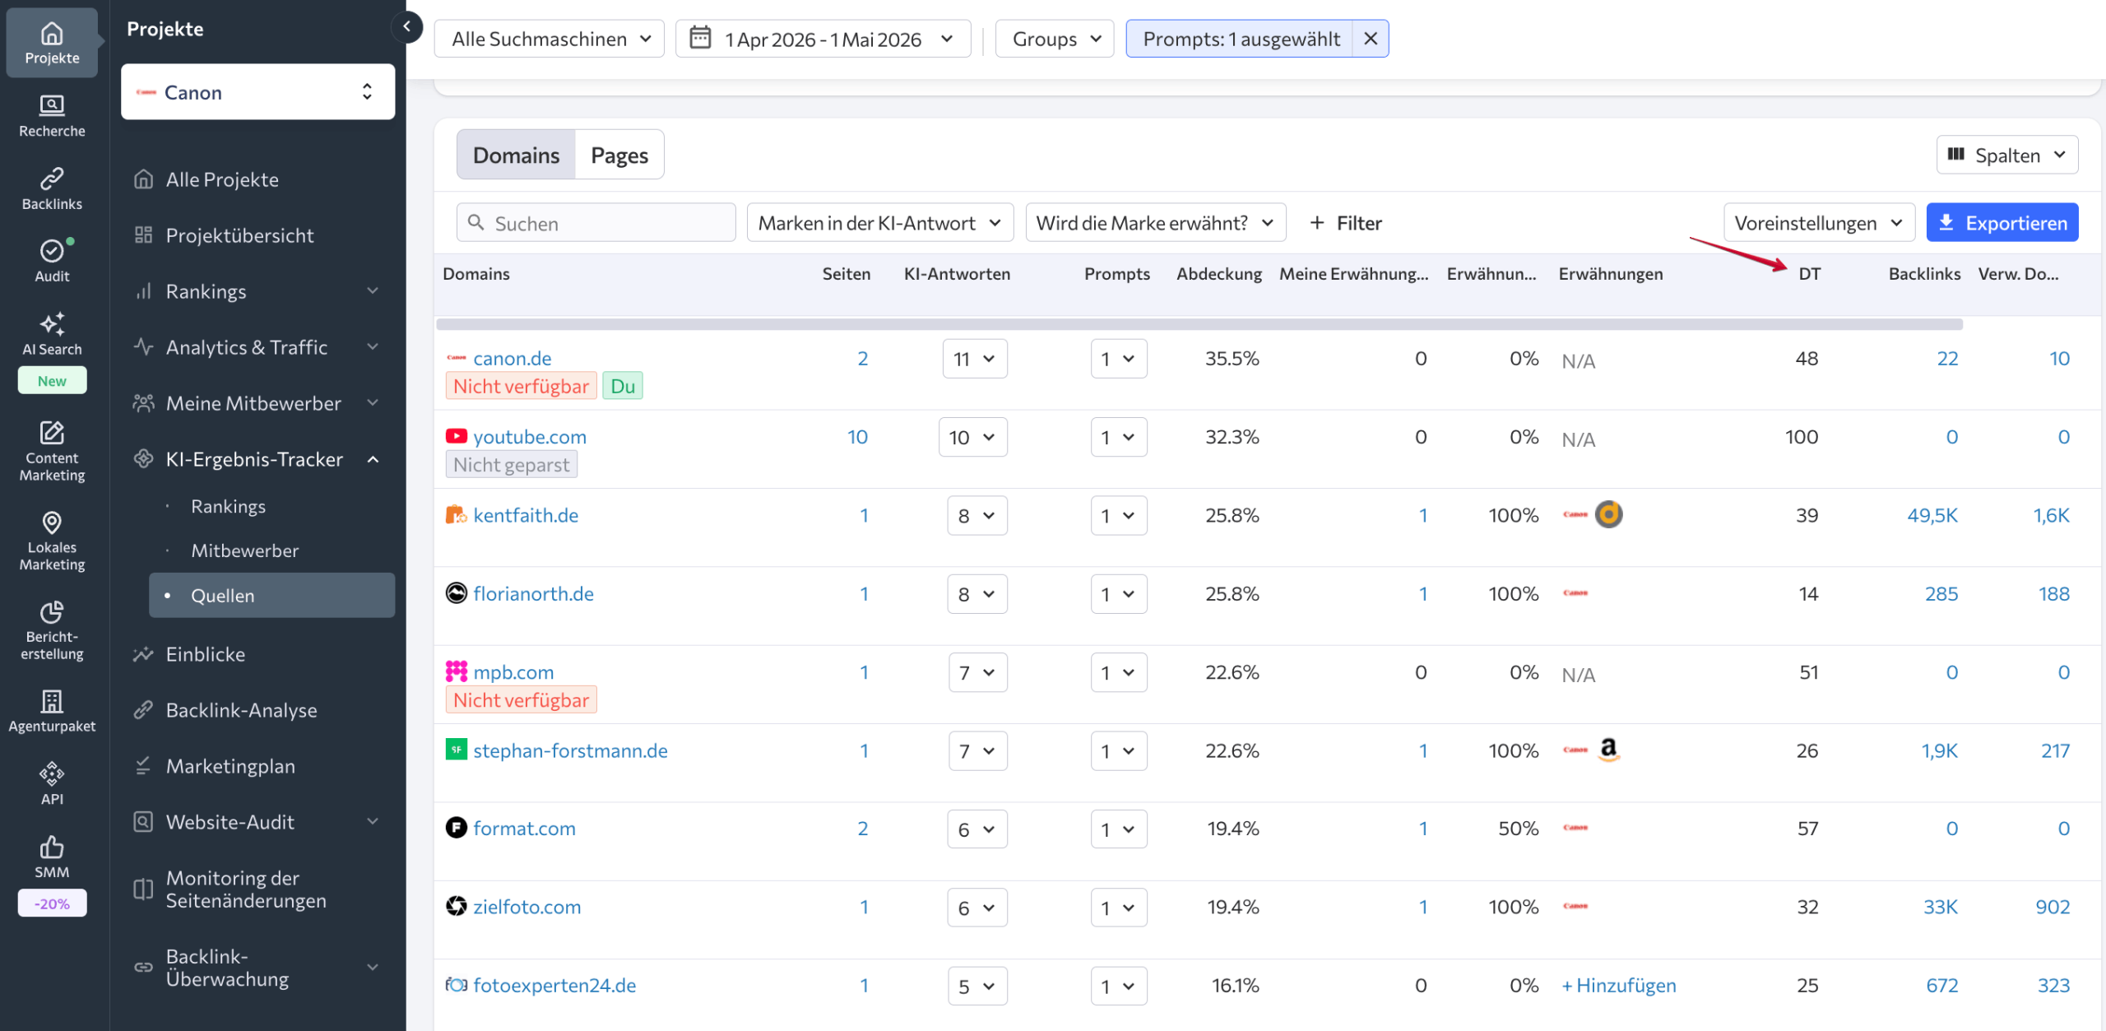The image size is (2106, 1031).
Task: Switch to the Domains tab
Action: [x=516, y=155]
